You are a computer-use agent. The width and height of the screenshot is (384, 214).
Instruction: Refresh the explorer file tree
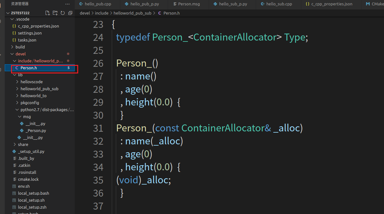tap(63, 13)
